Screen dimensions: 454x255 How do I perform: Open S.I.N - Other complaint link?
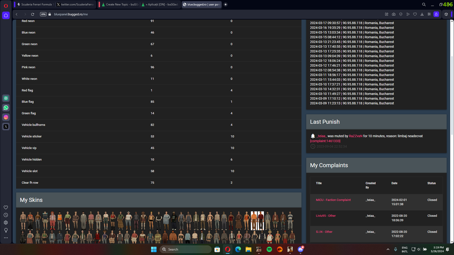[x=324, y=232]
